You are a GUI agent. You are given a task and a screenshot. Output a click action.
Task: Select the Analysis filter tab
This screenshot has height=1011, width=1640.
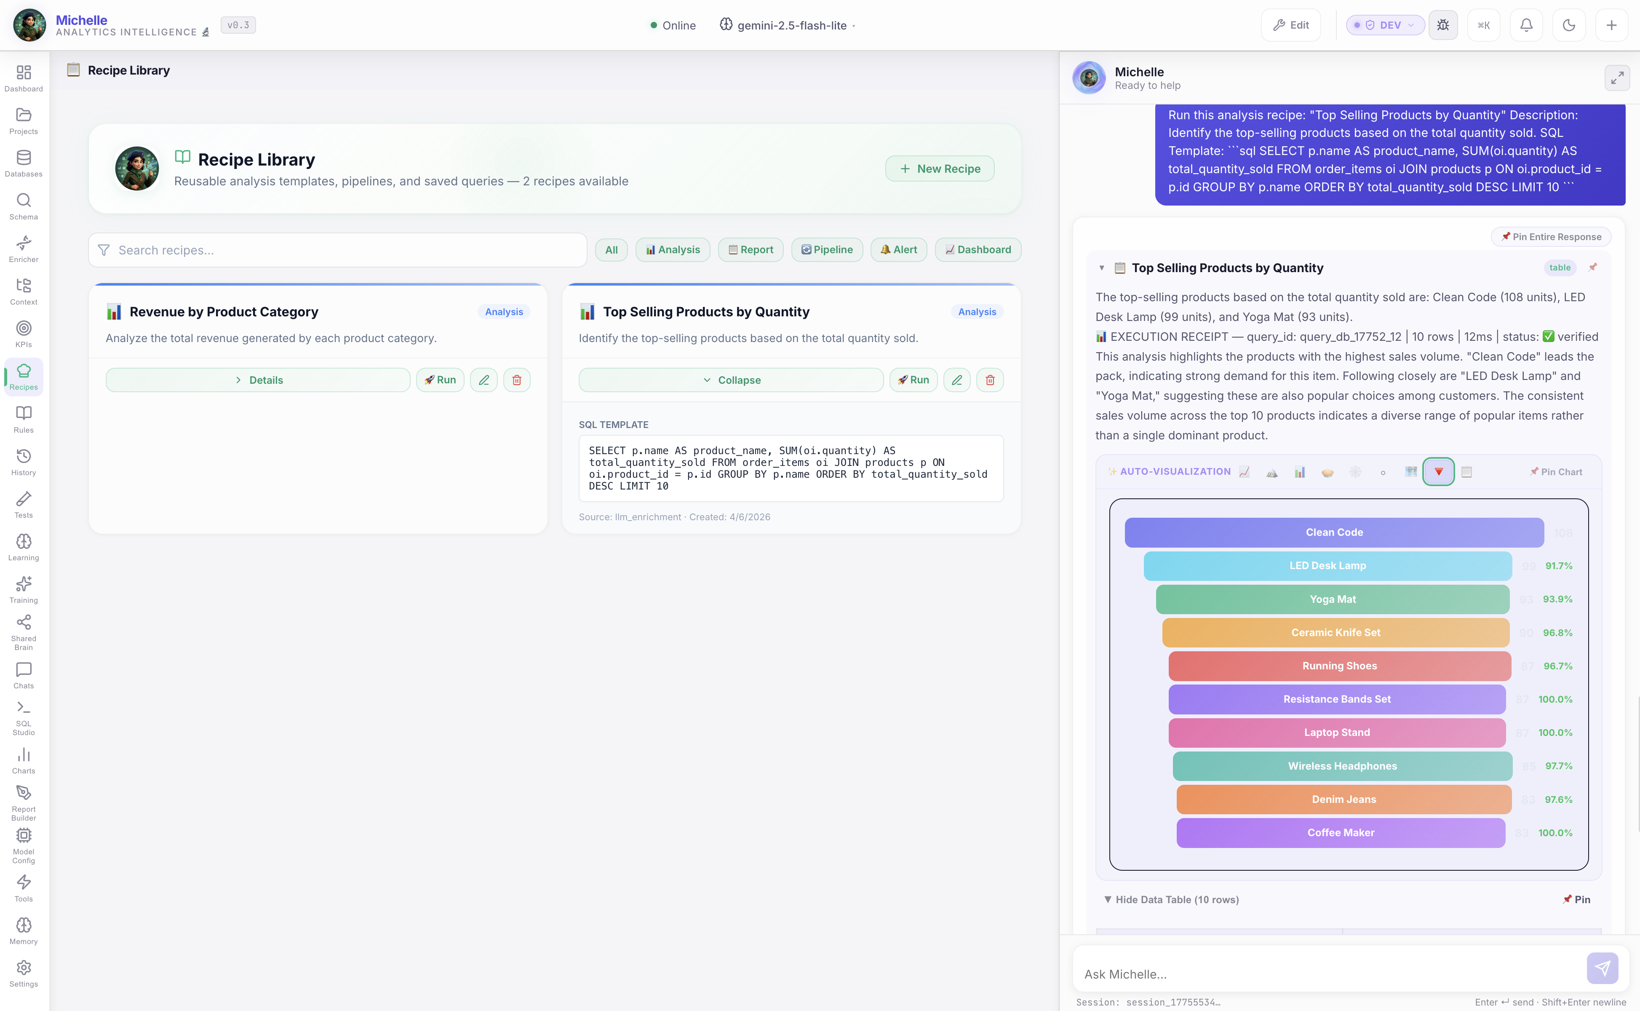672,249
